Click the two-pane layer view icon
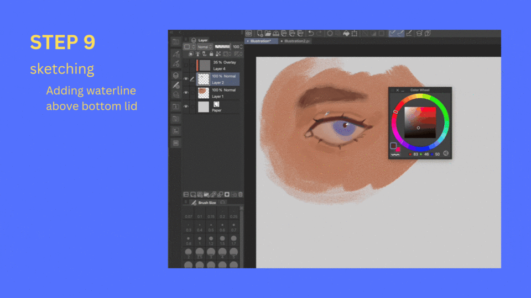The height and width of the screenshot is (298, 531). point(186,194)
